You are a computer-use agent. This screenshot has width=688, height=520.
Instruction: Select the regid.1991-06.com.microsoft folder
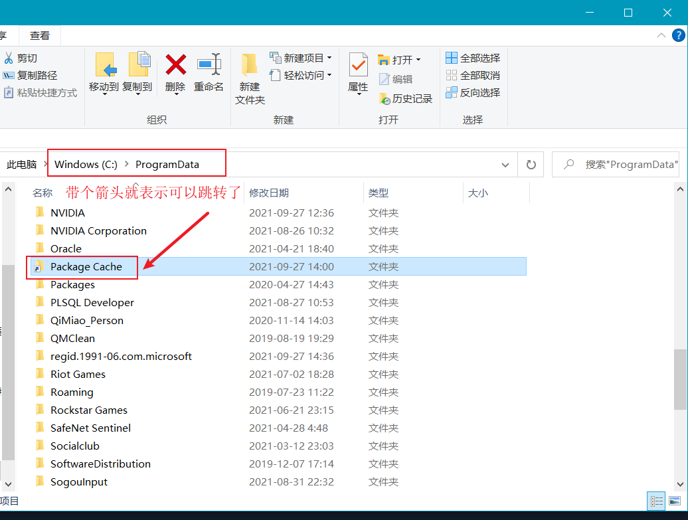tap(121, 357)
